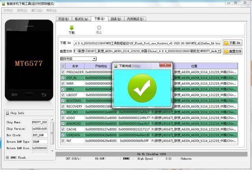The height and width of the screenshot is (170, 252).
Task: Click the Chip Name value field
Action: tap(40, 122)
